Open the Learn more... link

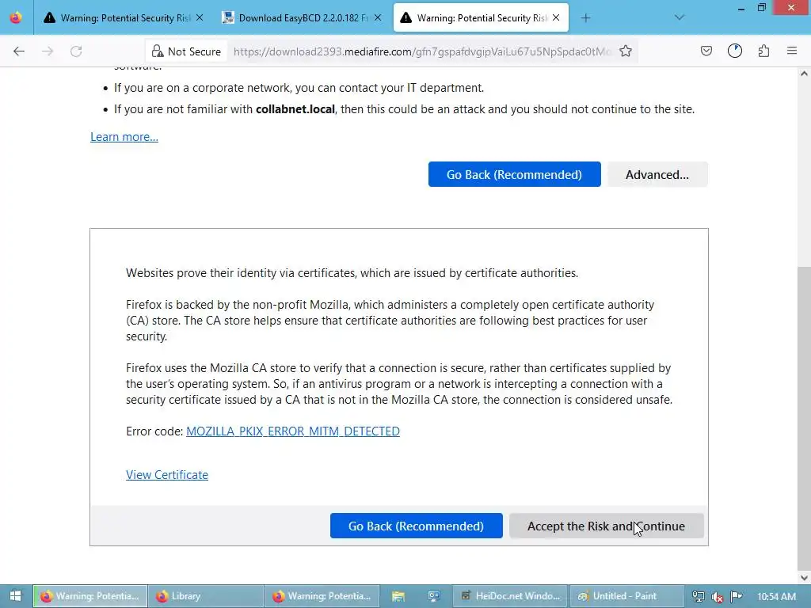(124, 137)
